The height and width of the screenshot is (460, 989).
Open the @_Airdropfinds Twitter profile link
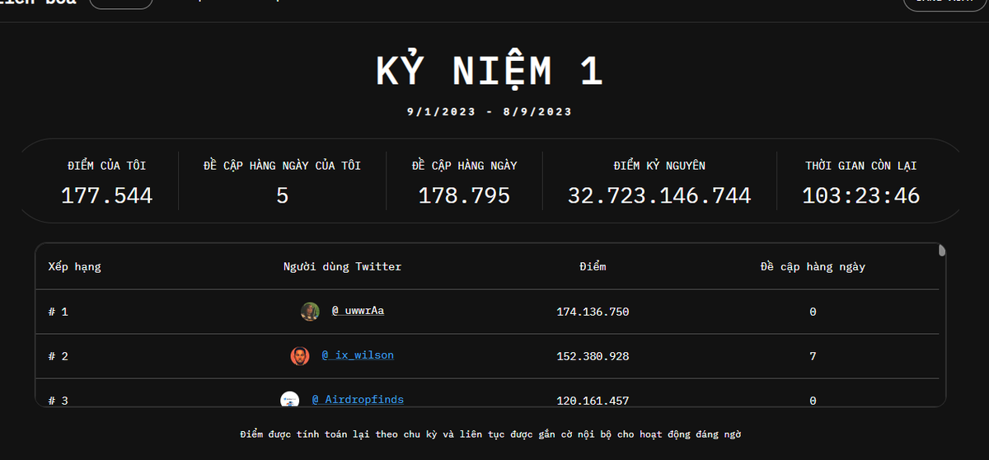[358, 400]
